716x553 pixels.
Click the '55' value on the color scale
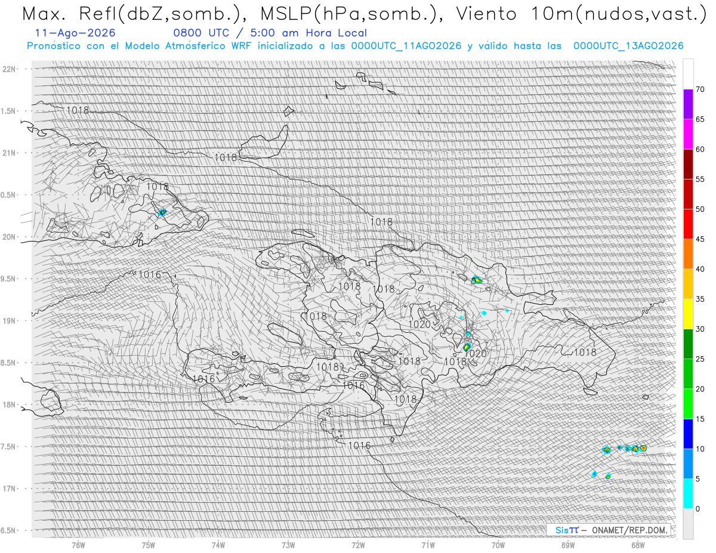tap(700, 179)
